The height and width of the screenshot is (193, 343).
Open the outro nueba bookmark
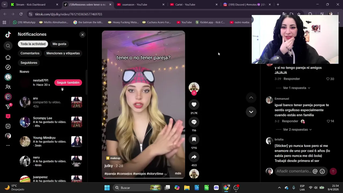pos(240,22)
